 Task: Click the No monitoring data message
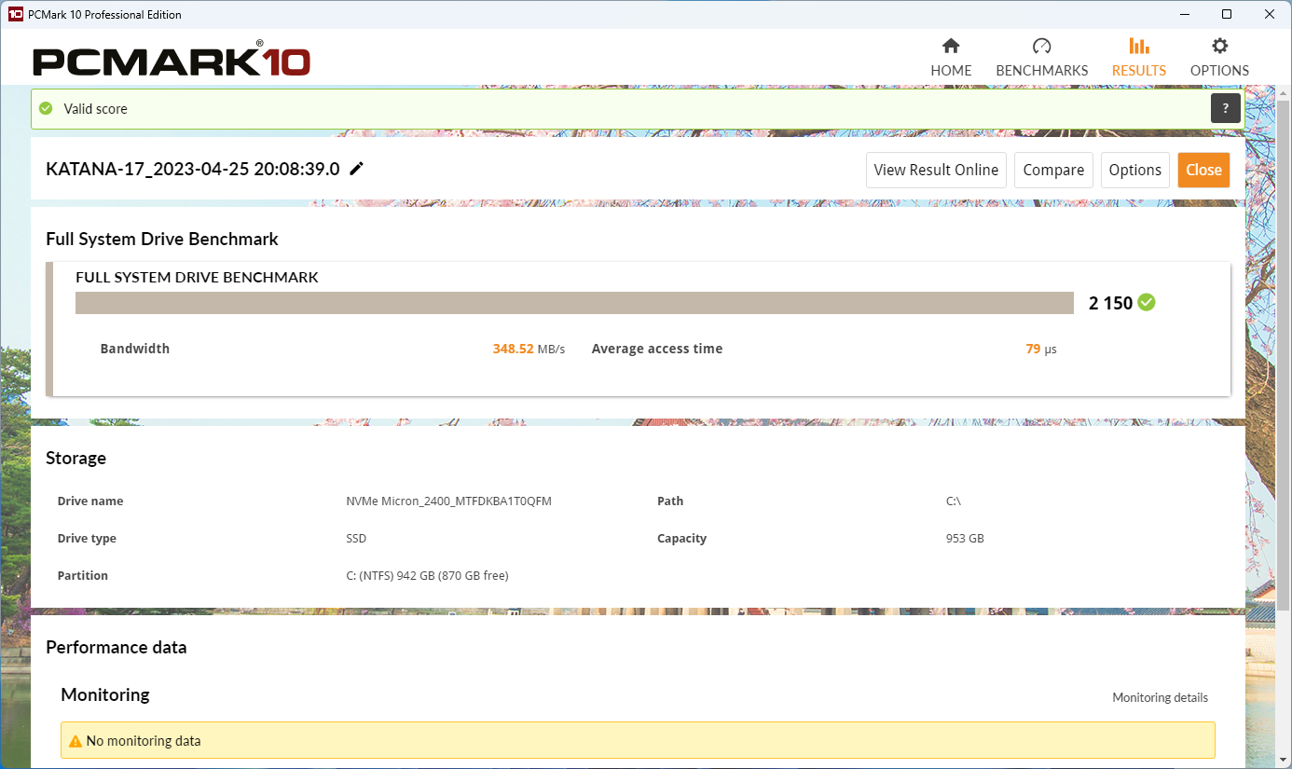(144, 741)
